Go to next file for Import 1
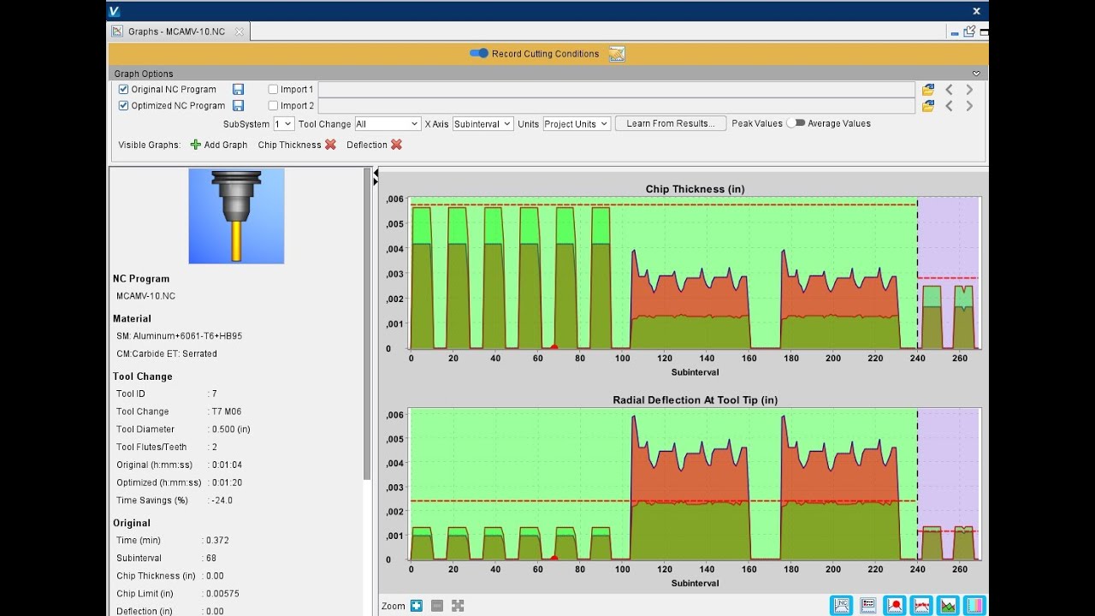Screen dimensions: 1095x616 coord(969,89)
